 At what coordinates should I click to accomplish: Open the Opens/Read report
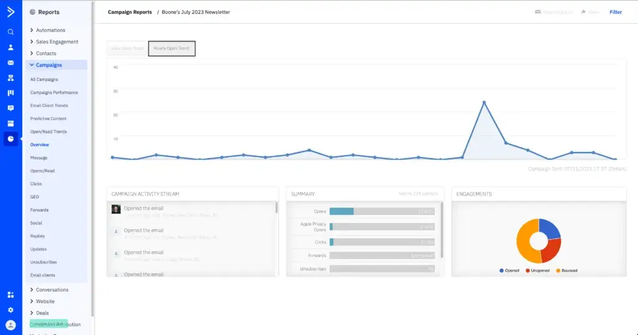coord(42,171)
